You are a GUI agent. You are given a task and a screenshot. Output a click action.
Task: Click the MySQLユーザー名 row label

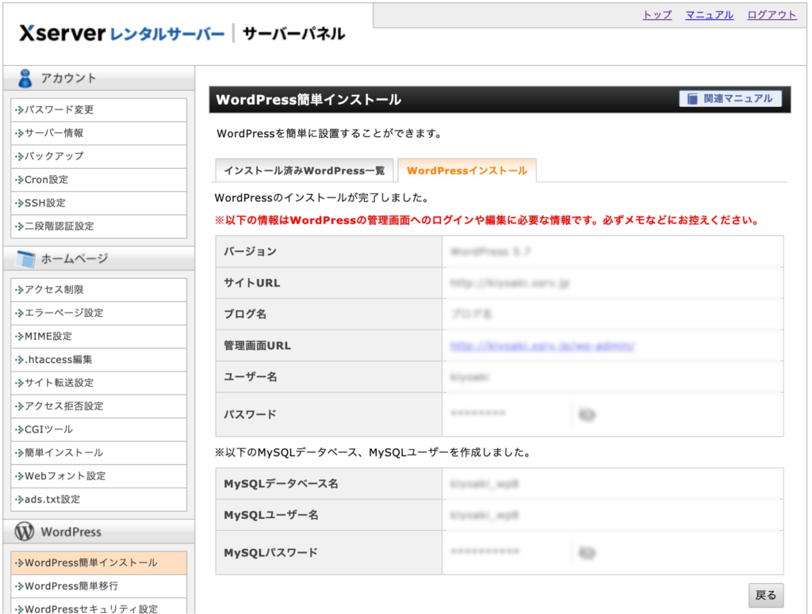coord(271,515)
